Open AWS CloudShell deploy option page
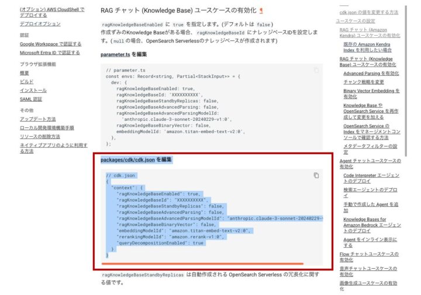The image size is (421, 295). pos(52,12)
